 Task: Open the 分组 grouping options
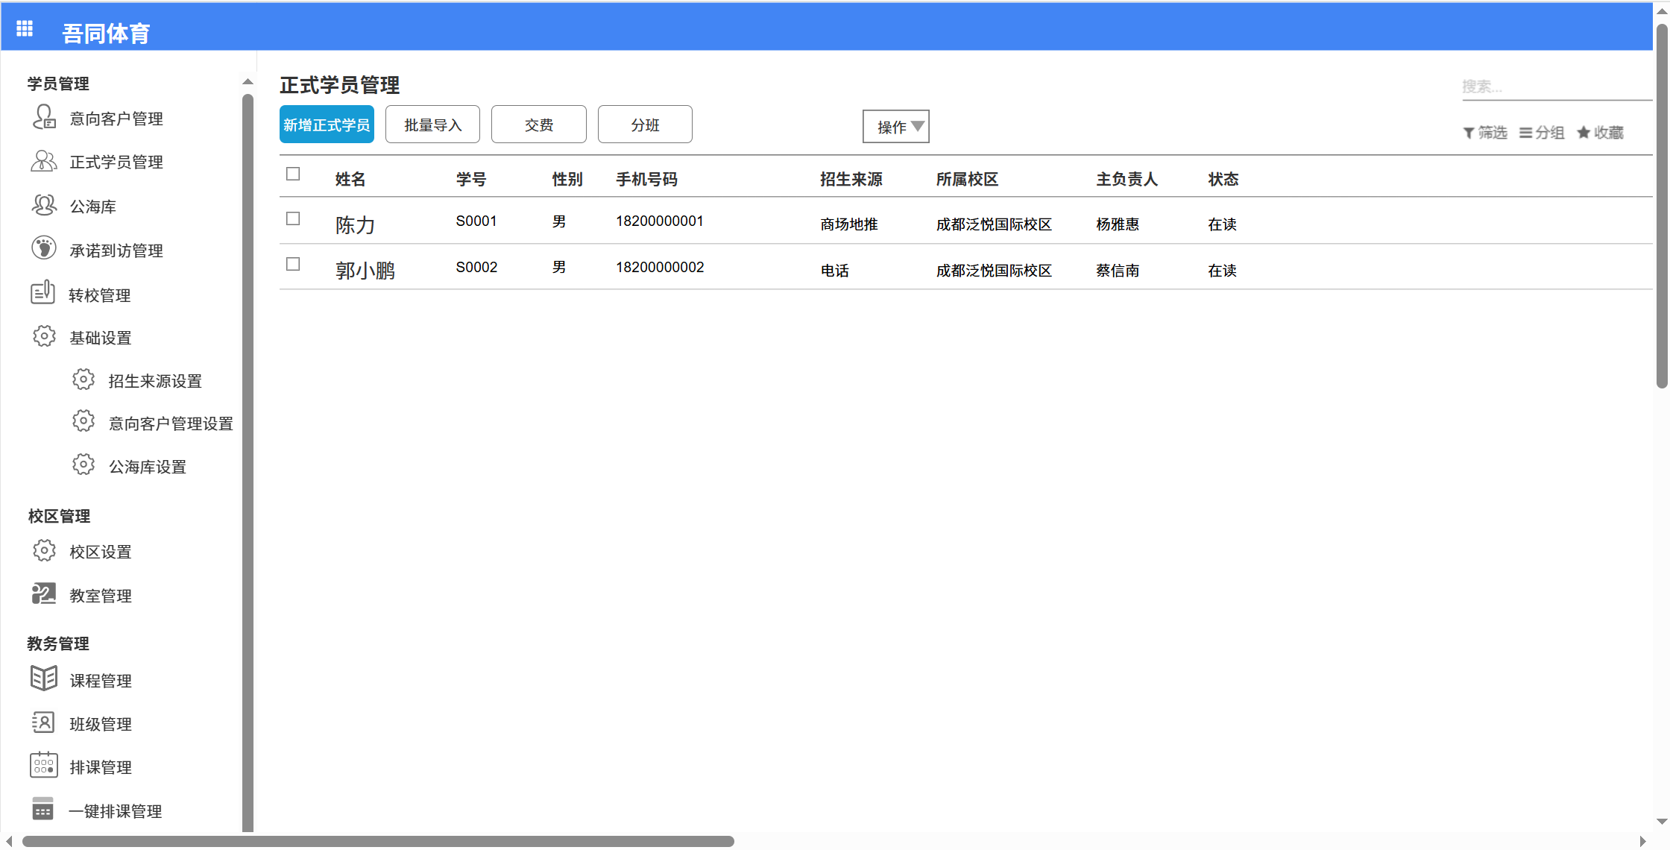pyautogui.click(x=1542, y=132)
